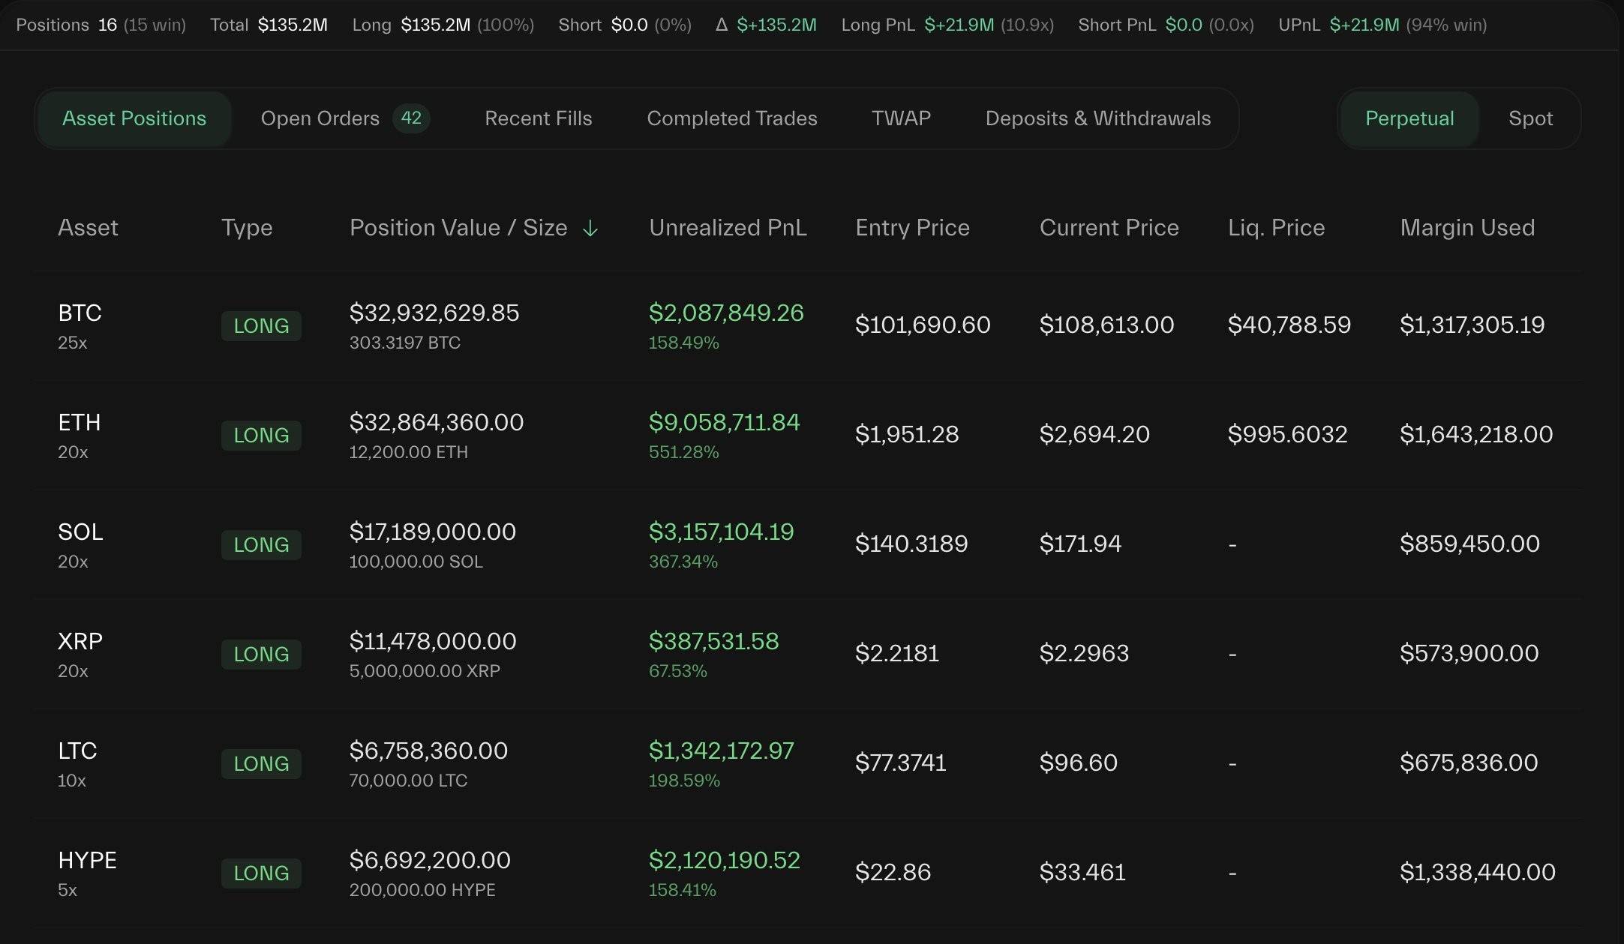Click LTC position value $6,758,360.00

pos(428,751)
